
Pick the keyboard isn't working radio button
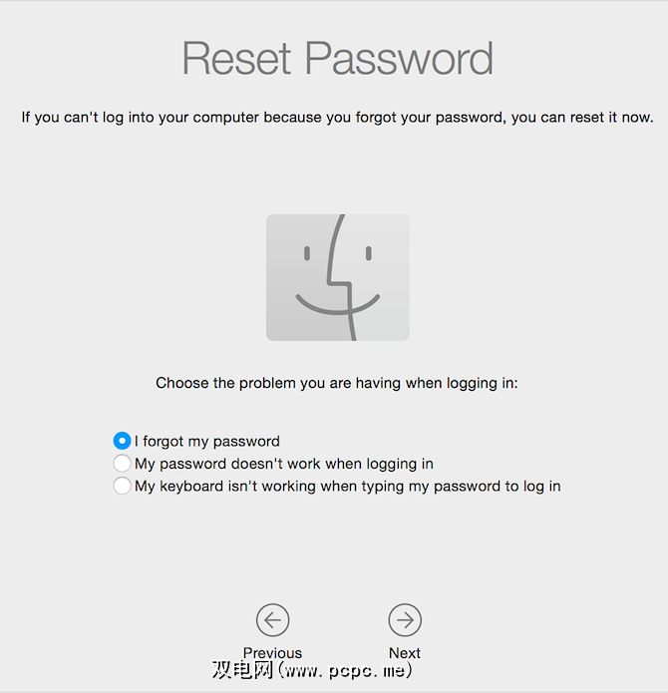click(122, 487)
